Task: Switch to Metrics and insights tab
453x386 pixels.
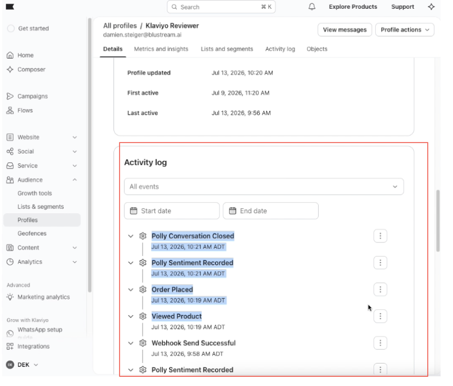Action: pos(161,49)
